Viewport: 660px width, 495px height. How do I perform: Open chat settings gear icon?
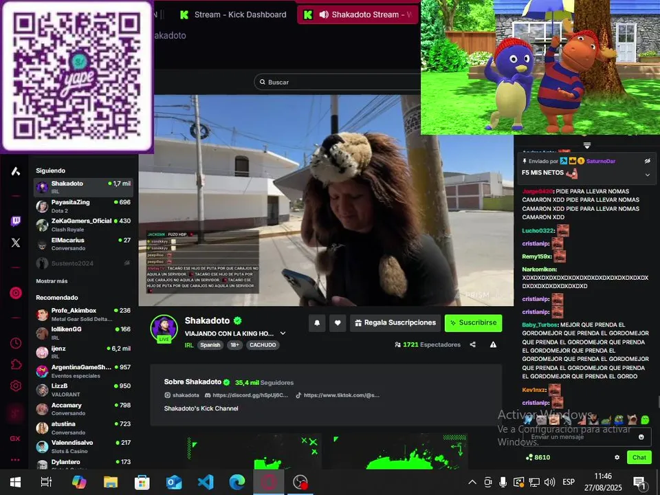click(x=617, y=457)
